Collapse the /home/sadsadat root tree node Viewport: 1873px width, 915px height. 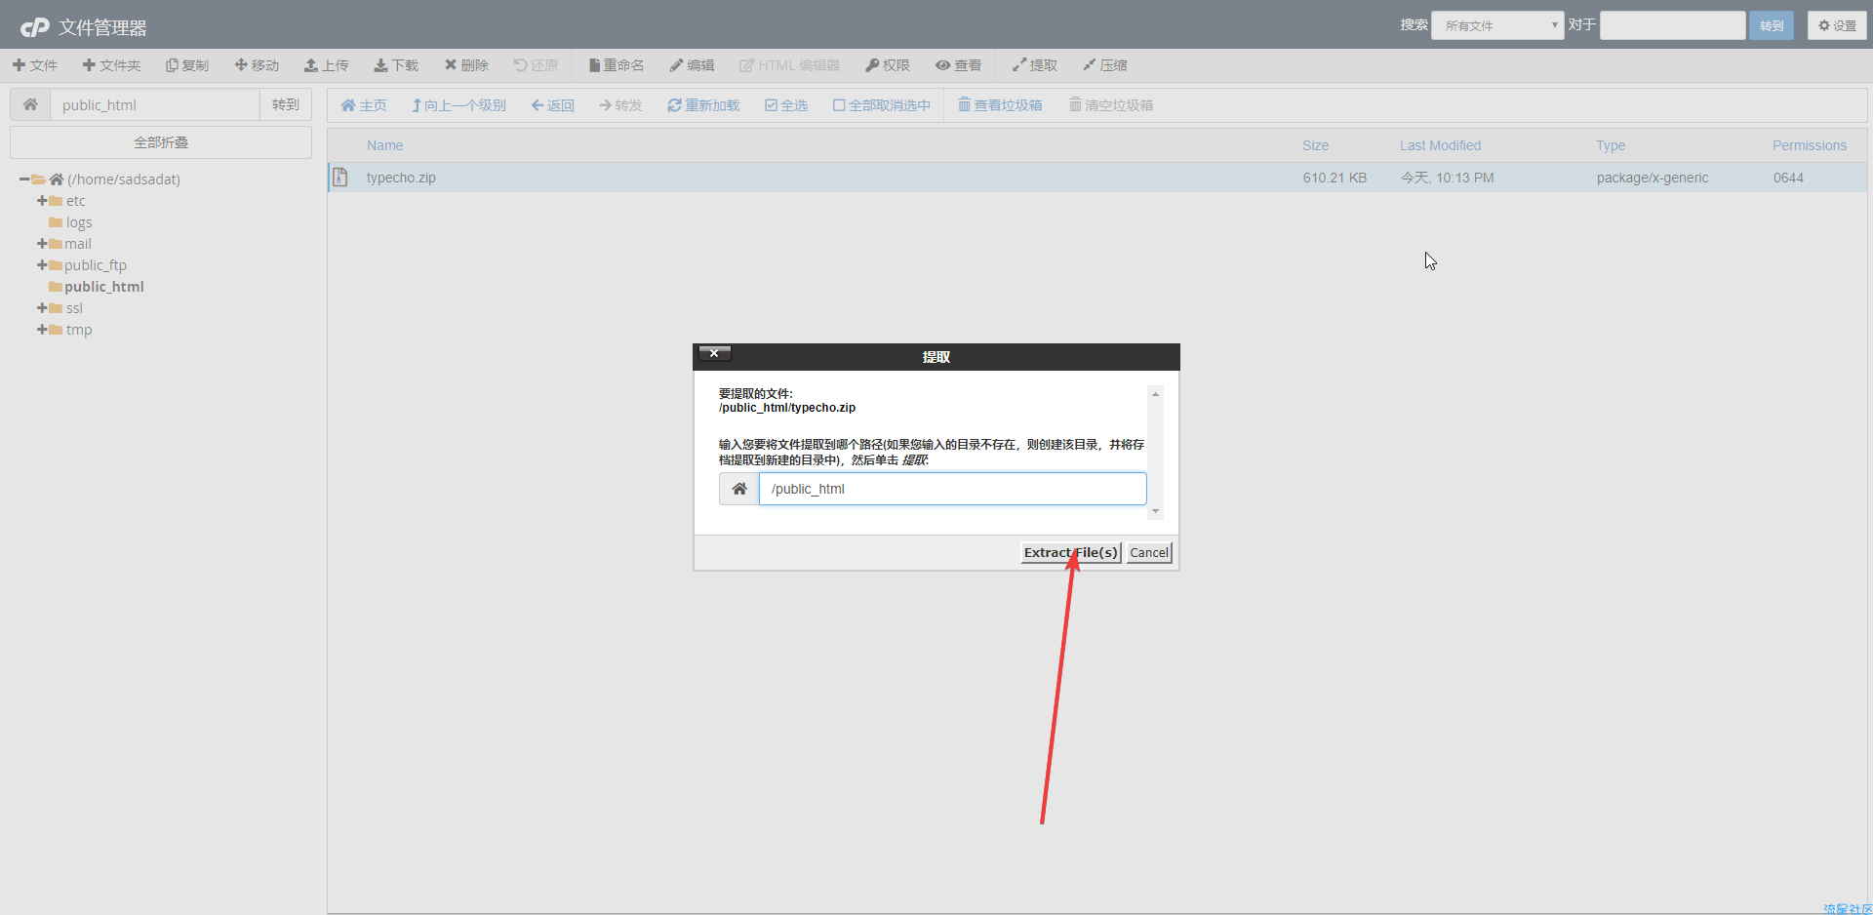(24, 179)
